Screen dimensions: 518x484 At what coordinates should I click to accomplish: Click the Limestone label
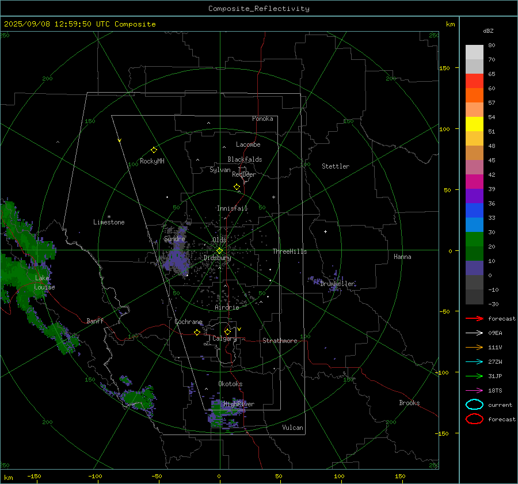pos(109,222)
